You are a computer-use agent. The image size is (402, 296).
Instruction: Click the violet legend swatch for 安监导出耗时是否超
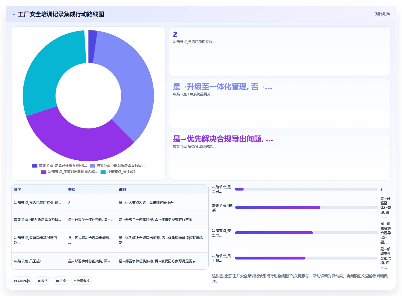(44, 172)
